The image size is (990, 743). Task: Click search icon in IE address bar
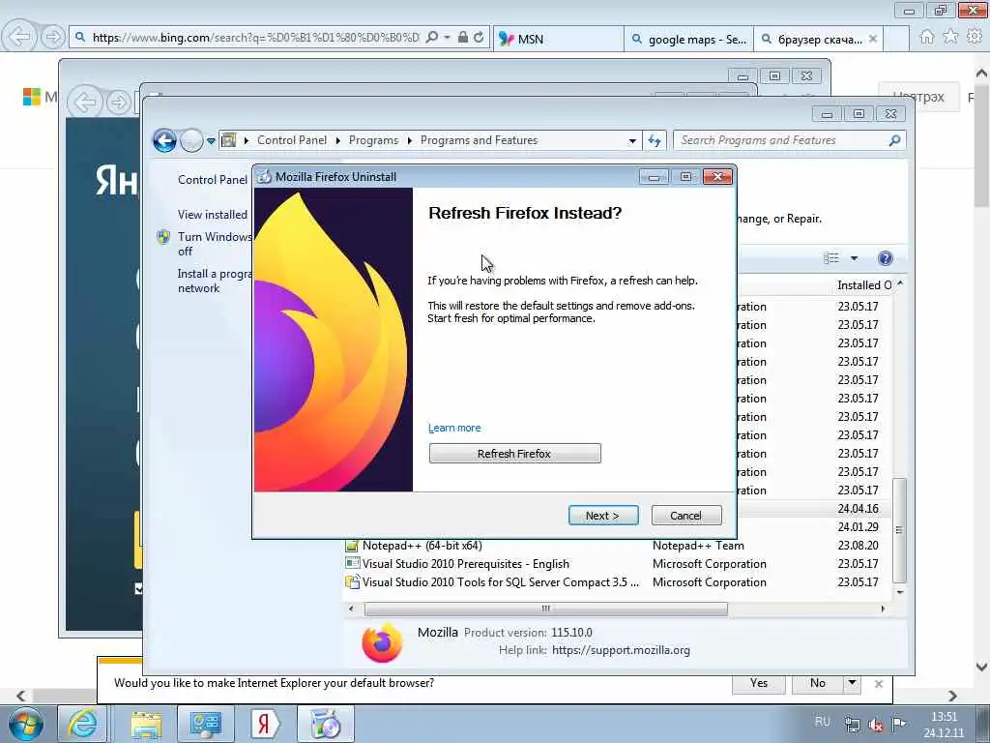point(432,38)
